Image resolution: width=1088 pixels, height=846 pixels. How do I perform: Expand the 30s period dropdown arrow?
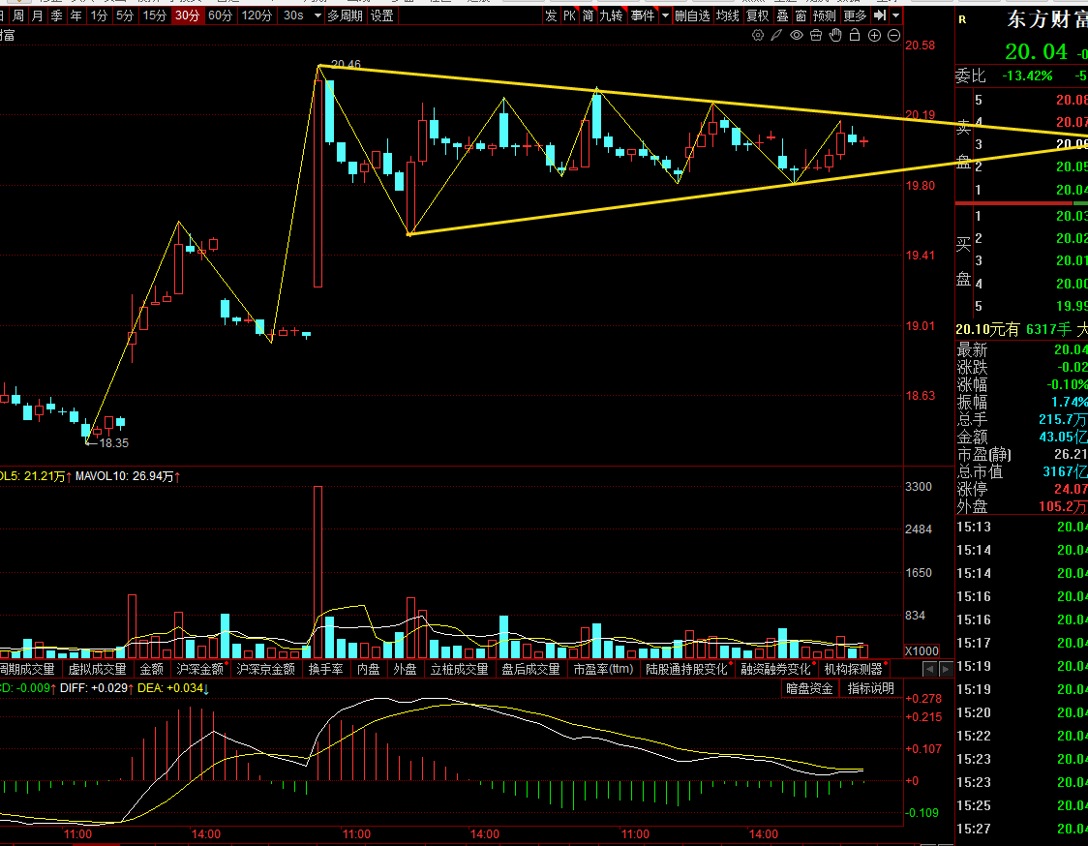(317, 15)
